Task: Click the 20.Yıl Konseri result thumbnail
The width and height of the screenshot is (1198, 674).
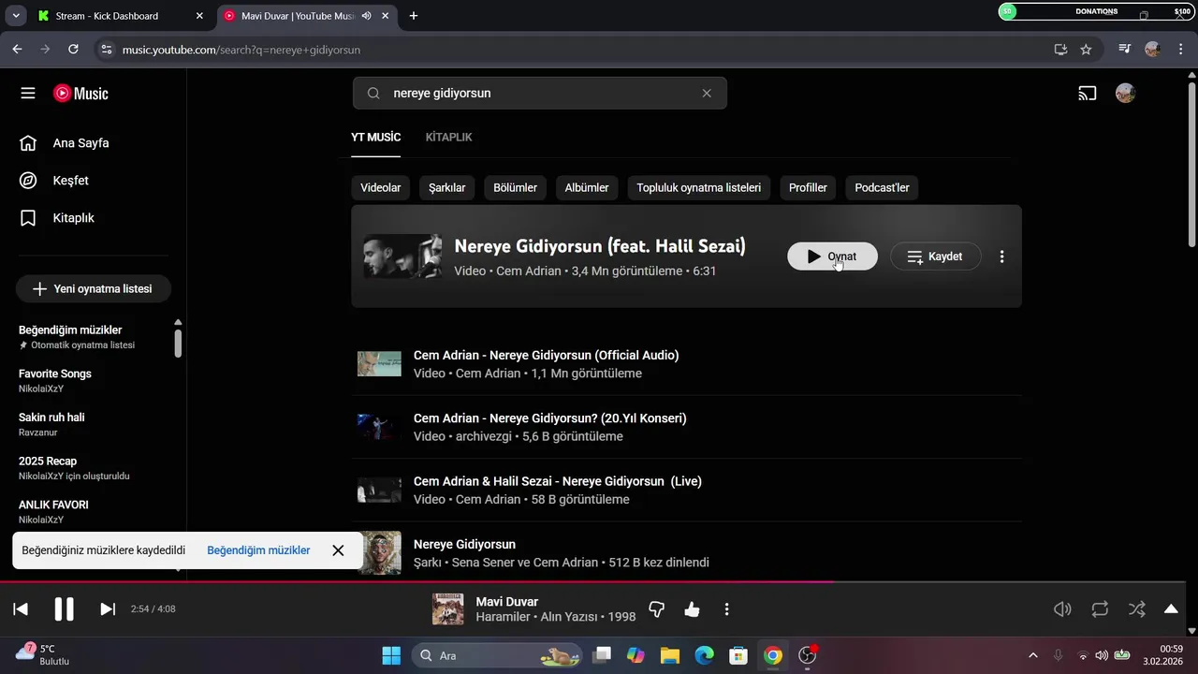Action: point(379,427)
